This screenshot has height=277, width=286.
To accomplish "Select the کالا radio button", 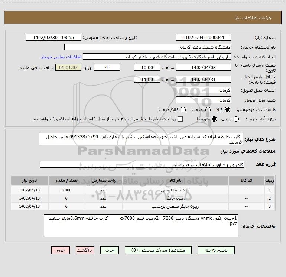I will (x=227, y=110).
